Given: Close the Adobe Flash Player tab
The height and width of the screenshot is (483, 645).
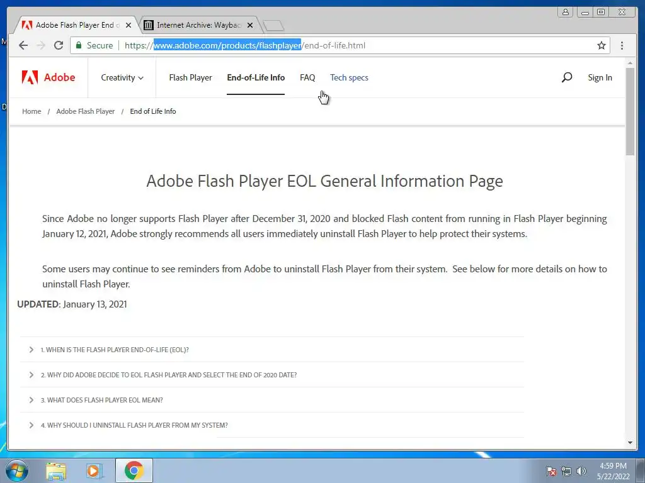Looking at the screenshot, I should [x=128, y=25].
